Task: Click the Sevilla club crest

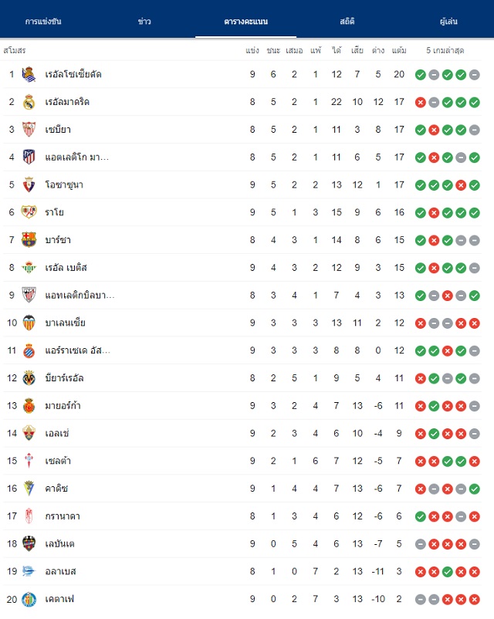Action: [x=29, y=130]
